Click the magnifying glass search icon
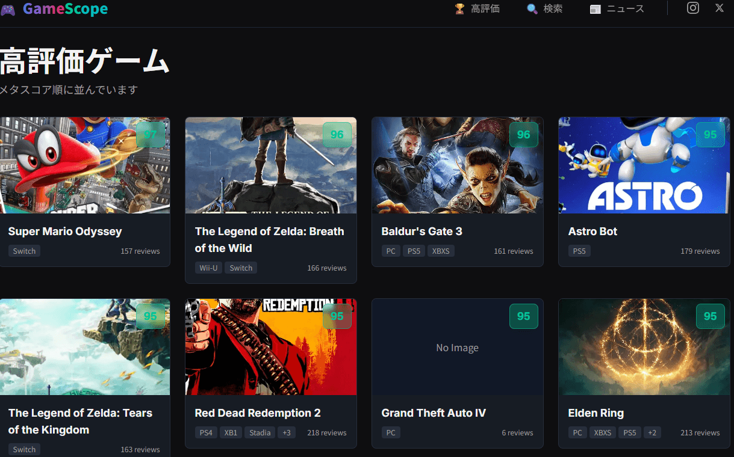Viewport: 734px width, 457px height. [x=532, y=9]
